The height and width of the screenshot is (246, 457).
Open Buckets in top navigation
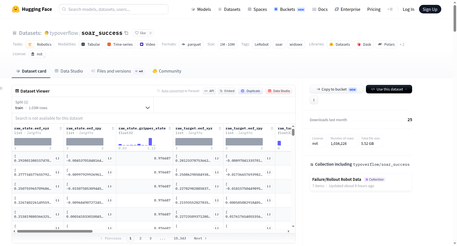pyautogui.click(x=289, y=9)
